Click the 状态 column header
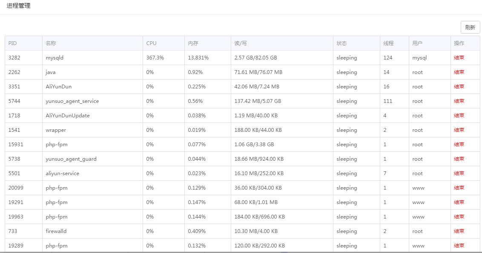 (341, 43)
